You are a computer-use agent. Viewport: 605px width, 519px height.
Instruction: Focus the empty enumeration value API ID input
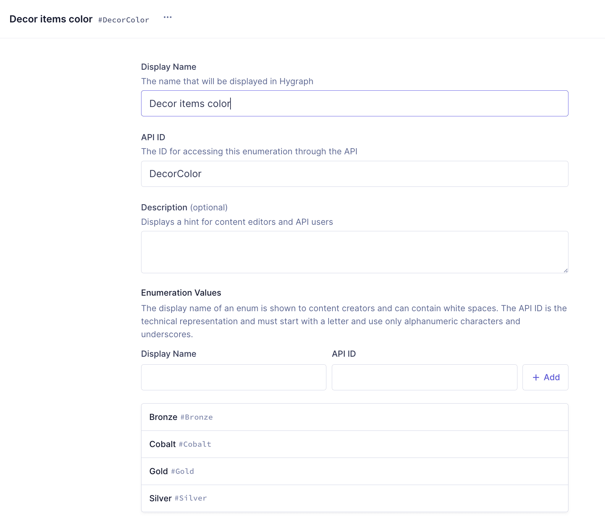coord(424,377)
